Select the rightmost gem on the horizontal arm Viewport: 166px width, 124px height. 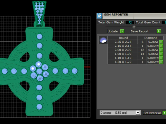pyautogui.click(x=75, y=71)
